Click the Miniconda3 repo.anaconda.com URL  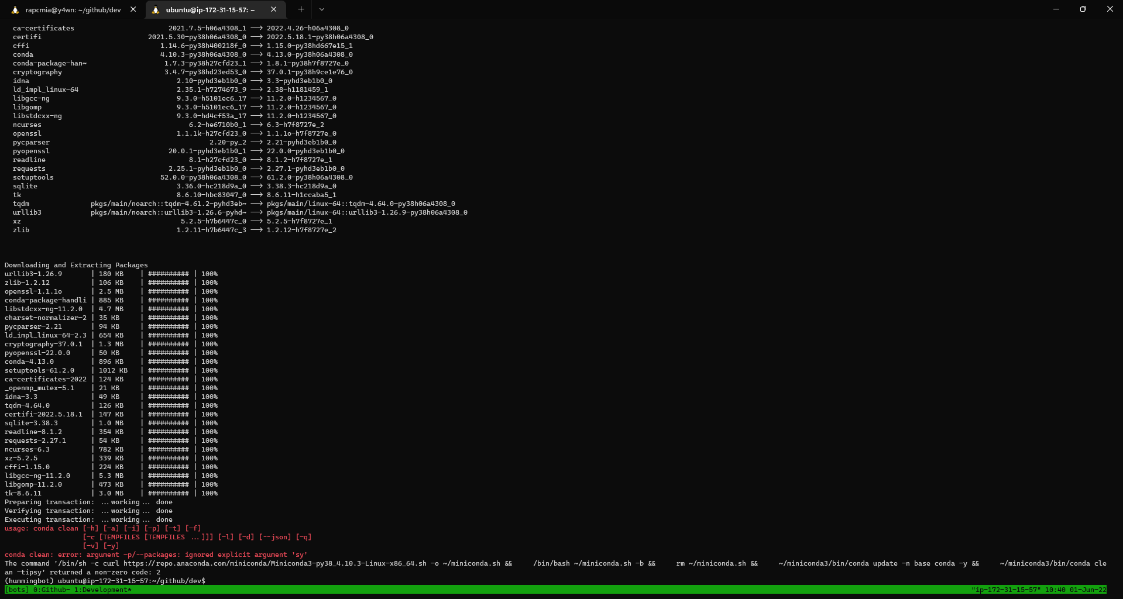(x=274, y=563)
